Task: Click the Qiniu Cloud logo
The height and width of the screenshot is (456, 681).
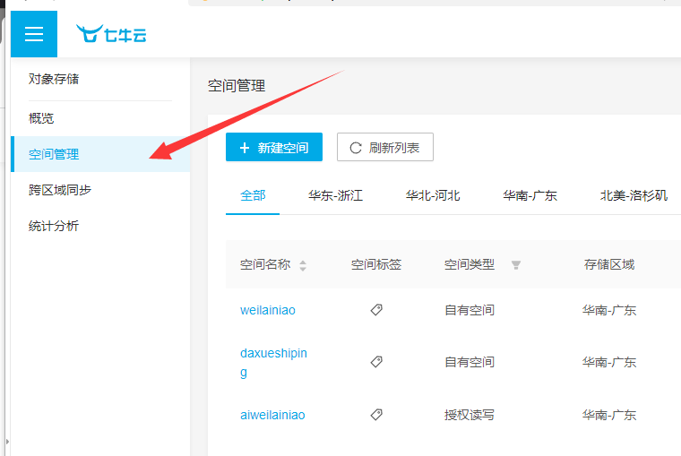Action: pyautogui.click(x=112, y=35)
